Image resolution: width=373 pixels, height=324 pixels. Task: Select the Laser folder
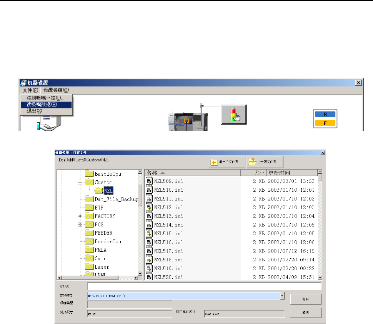click(x=102, y=267)
